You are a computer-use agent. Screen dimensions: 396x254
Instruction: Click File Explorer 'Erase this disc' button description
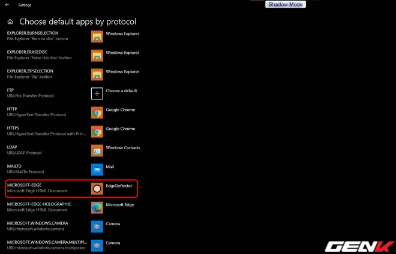[x=40, y=58]
